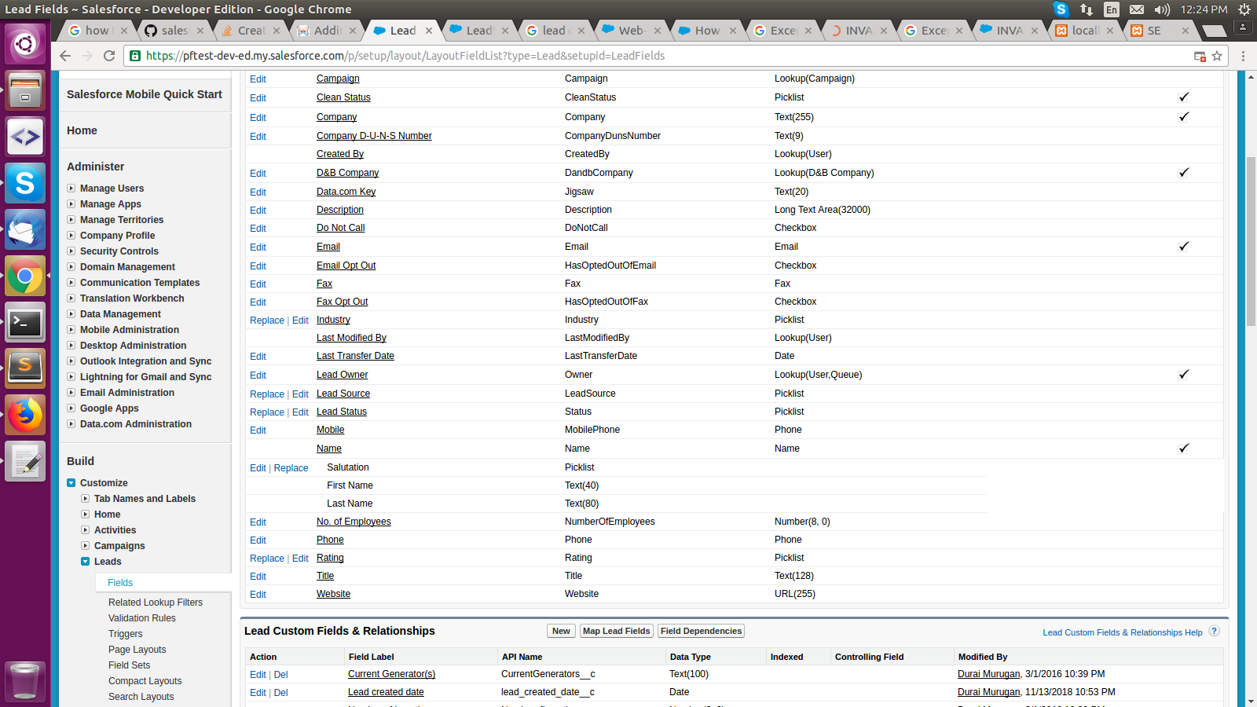
Task: Click Replace for the Industry picklist
Action: coord(267,321)
